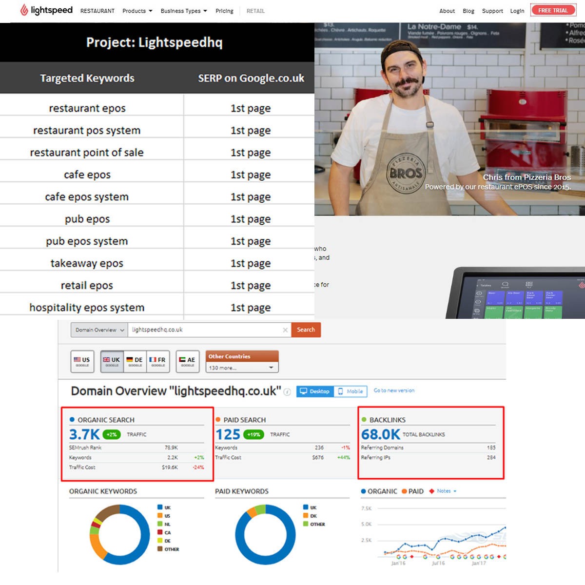Click the Referring IPs 284 row
This screenshot has height=585, width=585.
point(428,457)
